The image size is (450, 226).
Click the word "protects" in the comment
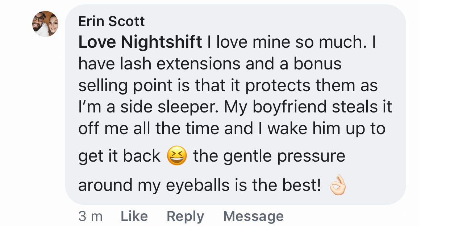[277, 86]
